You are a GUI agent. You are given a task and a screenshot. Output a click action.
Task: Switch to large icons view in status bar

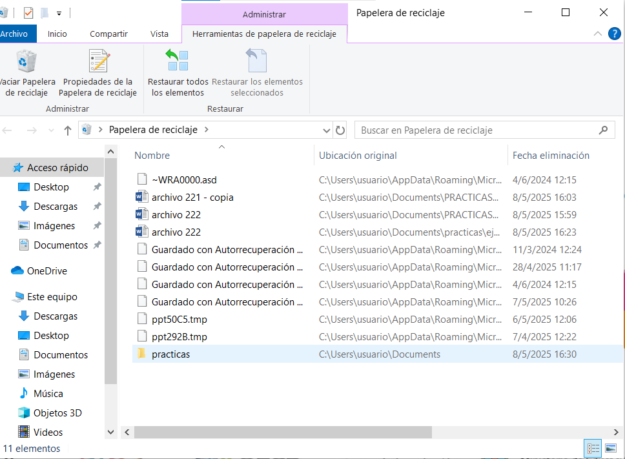tap(610, 449)
